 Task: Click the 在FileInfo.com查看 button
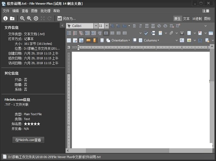coord(28,140)
